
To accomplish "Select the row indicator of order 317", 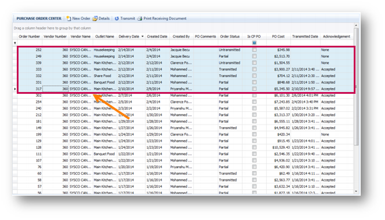I will click(15, 89).
